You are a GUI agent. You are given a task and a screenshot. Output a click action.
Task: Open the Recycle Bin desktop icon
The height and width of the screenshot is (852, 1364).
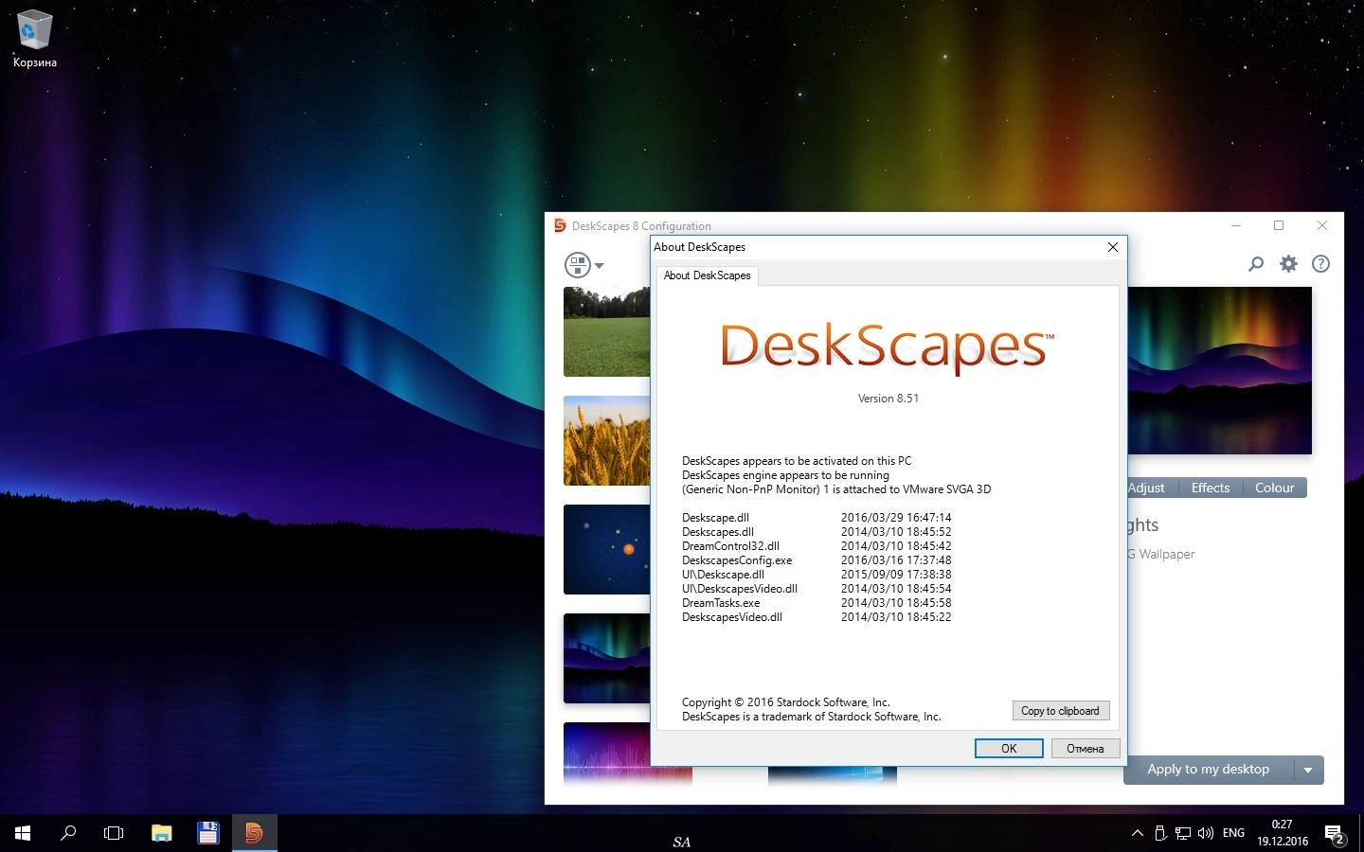[34, 39]
